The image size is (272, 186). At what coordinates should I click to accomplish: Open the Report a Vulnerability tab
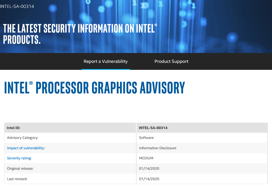(105, 61)
